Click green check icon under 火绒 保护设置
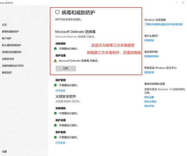This screenshot has width=187, height=156. click(55, 125)
